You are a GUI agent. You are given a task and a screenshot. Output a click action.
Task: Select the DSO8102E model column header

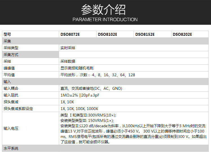(107, 34)
